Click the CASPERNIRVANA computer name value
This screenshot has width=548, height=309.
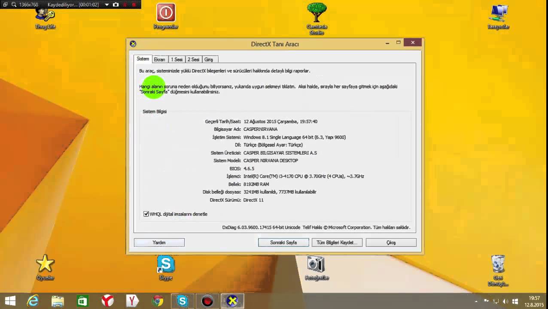pyautogui.click(x=260, y=129)
